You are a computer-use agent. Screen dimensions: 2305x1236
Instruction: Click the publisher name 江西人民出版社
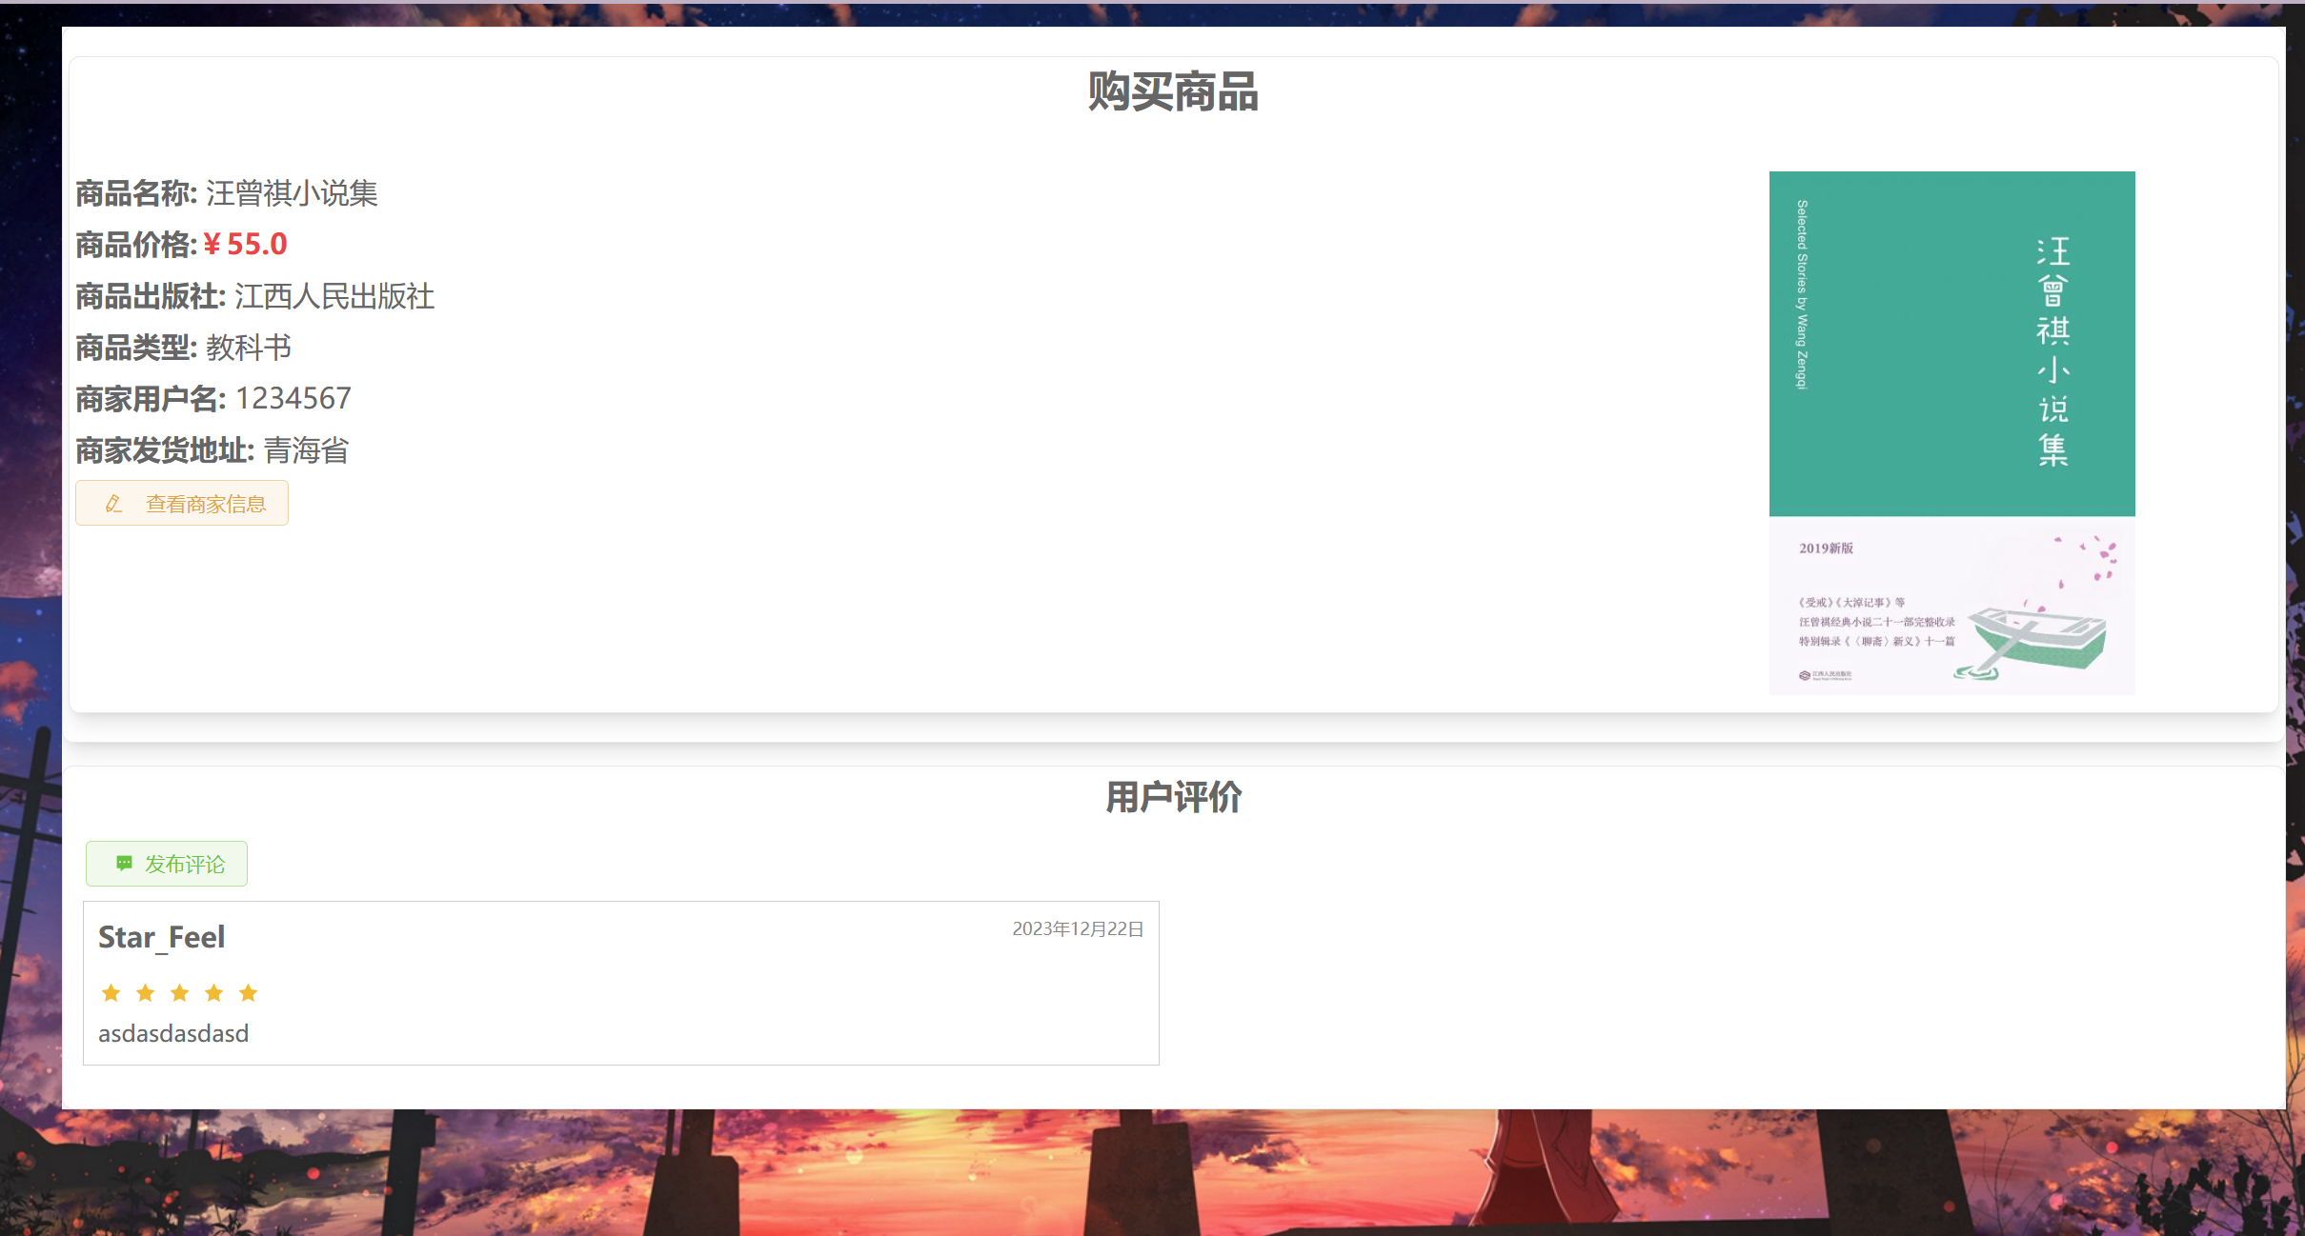[x=334, y=296]
